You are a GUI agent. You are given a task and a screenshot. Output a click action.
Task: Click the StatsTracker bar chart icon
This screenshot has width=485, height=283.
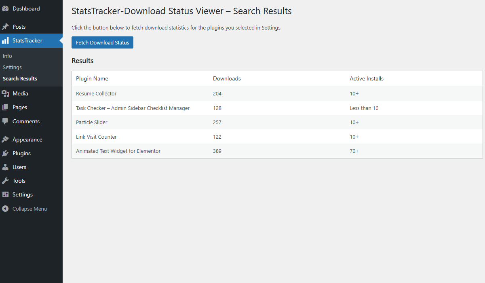5,40
